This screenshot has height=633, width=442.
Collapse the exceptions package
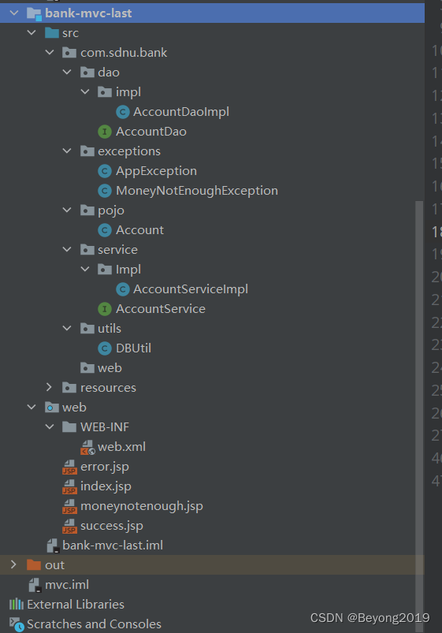pyautogui.click(x=67, y=151)
